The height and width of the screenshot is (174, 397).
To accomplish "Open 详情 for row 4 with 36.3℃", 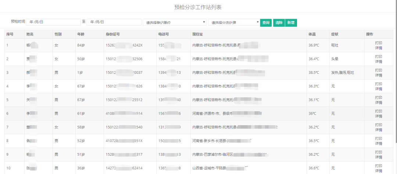I will point(379,89).
